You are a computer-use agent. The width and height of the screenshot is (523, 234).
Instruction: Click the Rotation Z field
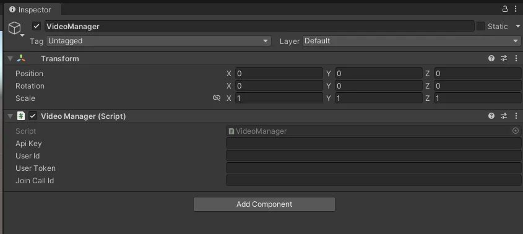tap(478, 86)
